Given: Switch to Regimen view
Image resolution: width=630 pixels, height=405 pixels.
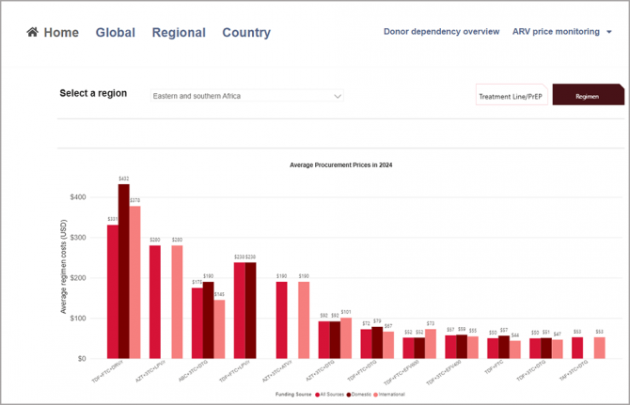Looking at the screenshot, I should point(588,96).
